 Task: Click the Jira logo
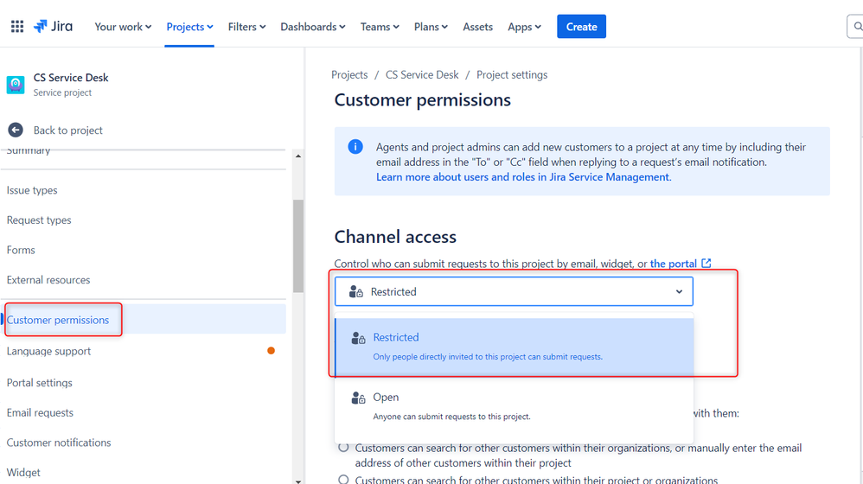click(53, 27)
